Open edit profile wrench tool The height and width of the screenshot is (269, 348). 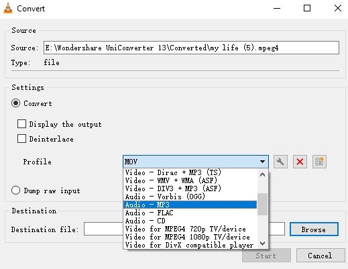(x=280, y=162)
